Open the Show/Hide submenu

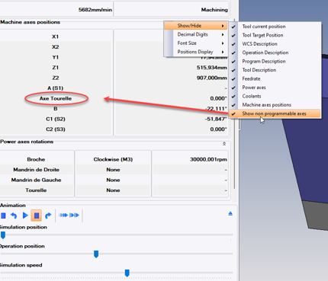(x=195, y=26)
